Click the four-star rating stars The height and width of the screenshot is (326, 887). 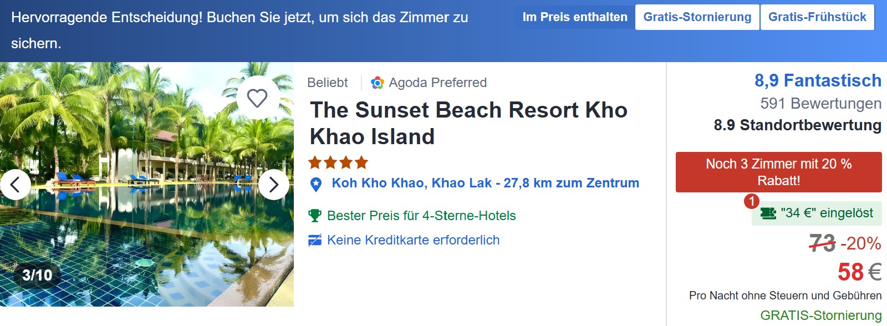338,162
